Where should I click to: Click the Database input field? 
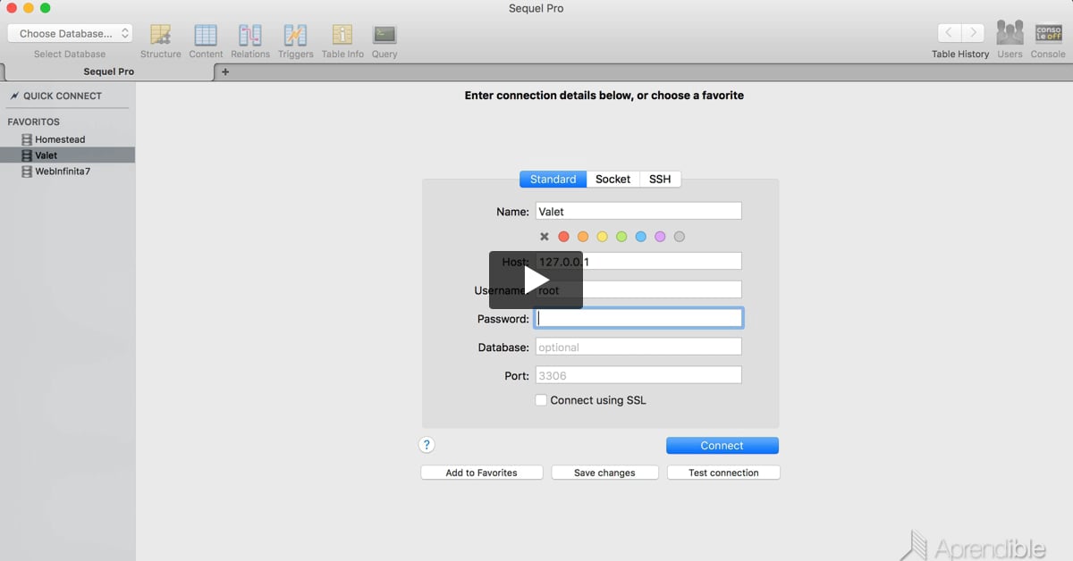pyautogui.click(x=638, y=347)
